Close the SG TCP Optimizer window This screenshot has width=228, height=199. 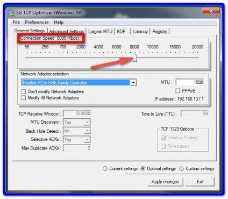pos(211,11)
